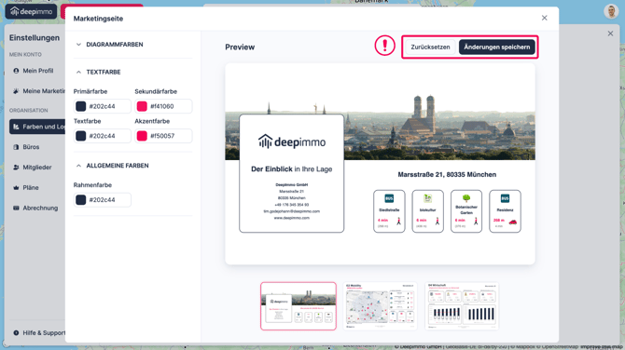Click the Mitglieder people icon

tap(16, 168)
